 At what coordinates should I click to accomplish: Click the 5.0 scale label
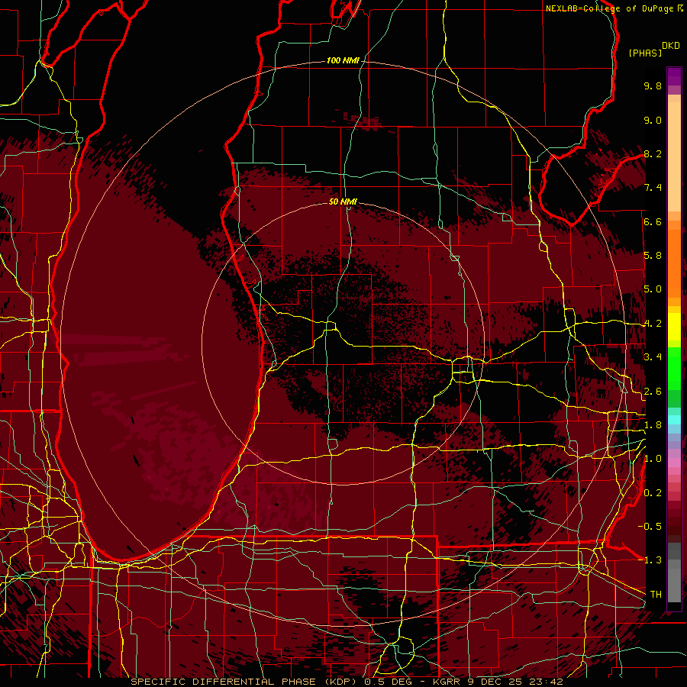click(x=653, y=289)
